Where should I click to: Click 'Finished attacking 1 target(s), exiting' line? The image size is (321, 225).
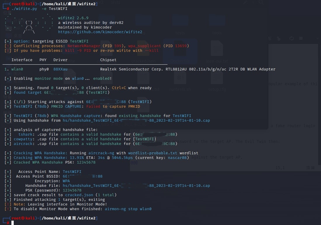click(x=59, y=199)
